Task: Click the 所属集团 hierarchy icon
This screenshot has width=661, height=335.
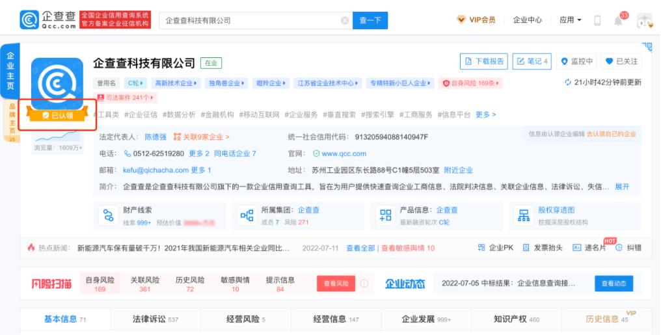Action: tap(247, 215)
